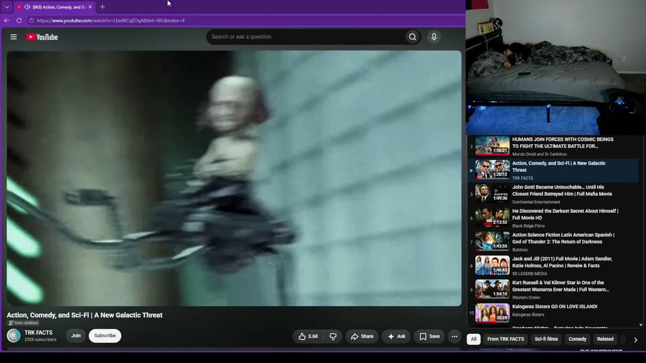Reload the page in browser
This screenshot has width=646, height=363.
click(19, 21)
